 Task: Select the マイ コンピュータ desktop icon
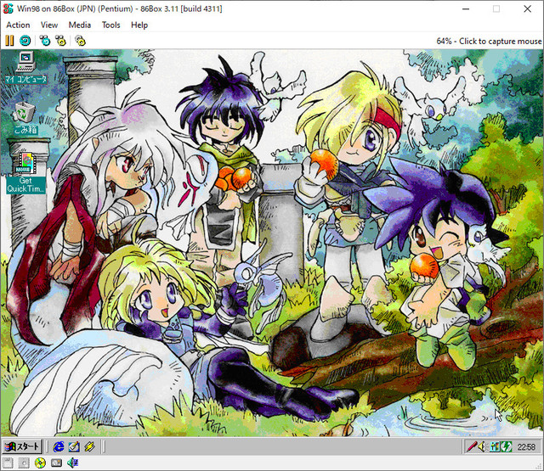click(26, 68)
